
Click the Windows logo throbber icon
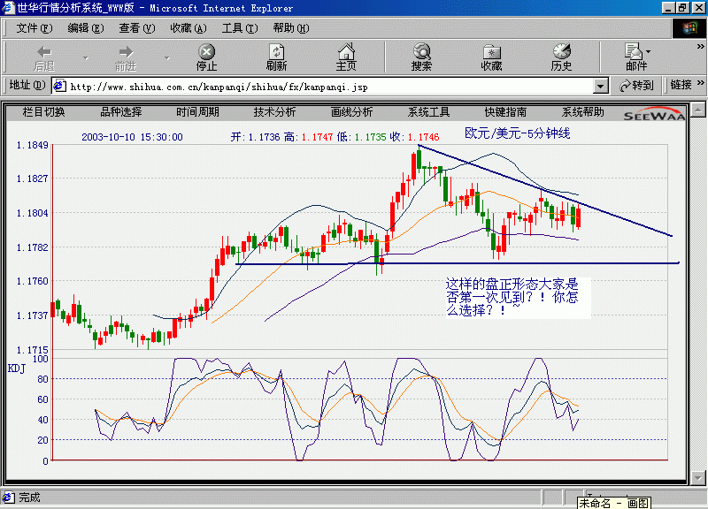(689, 28)
